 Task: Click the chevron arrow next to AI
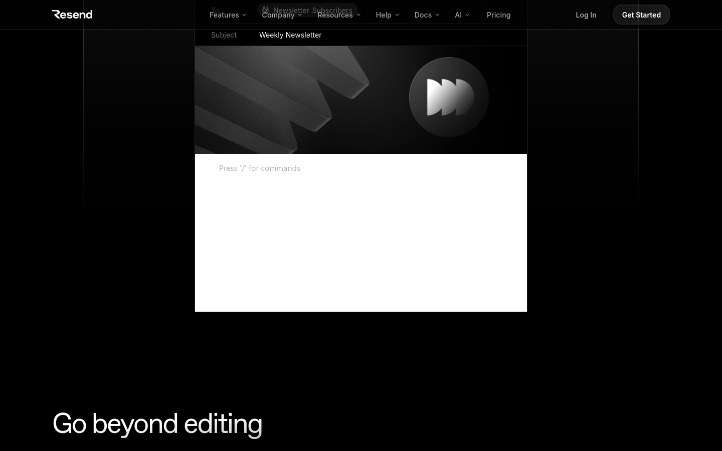(467, 15)
